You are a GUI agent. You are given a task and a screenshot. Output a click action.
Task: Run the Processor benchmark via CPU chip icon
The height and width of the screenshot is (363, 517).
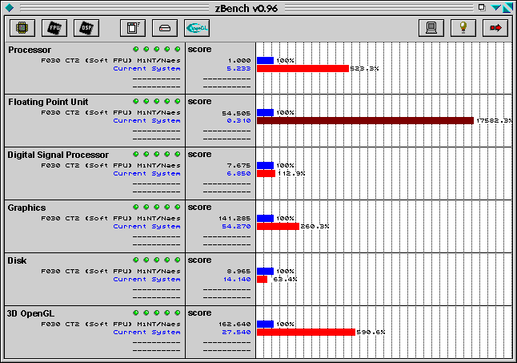[22, 28]
